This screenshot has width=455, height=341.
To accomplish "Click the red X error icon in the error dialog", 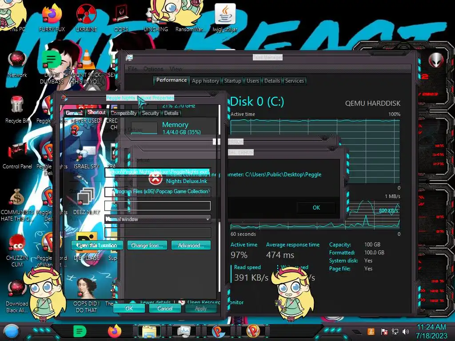I will [x=156, y=178].
